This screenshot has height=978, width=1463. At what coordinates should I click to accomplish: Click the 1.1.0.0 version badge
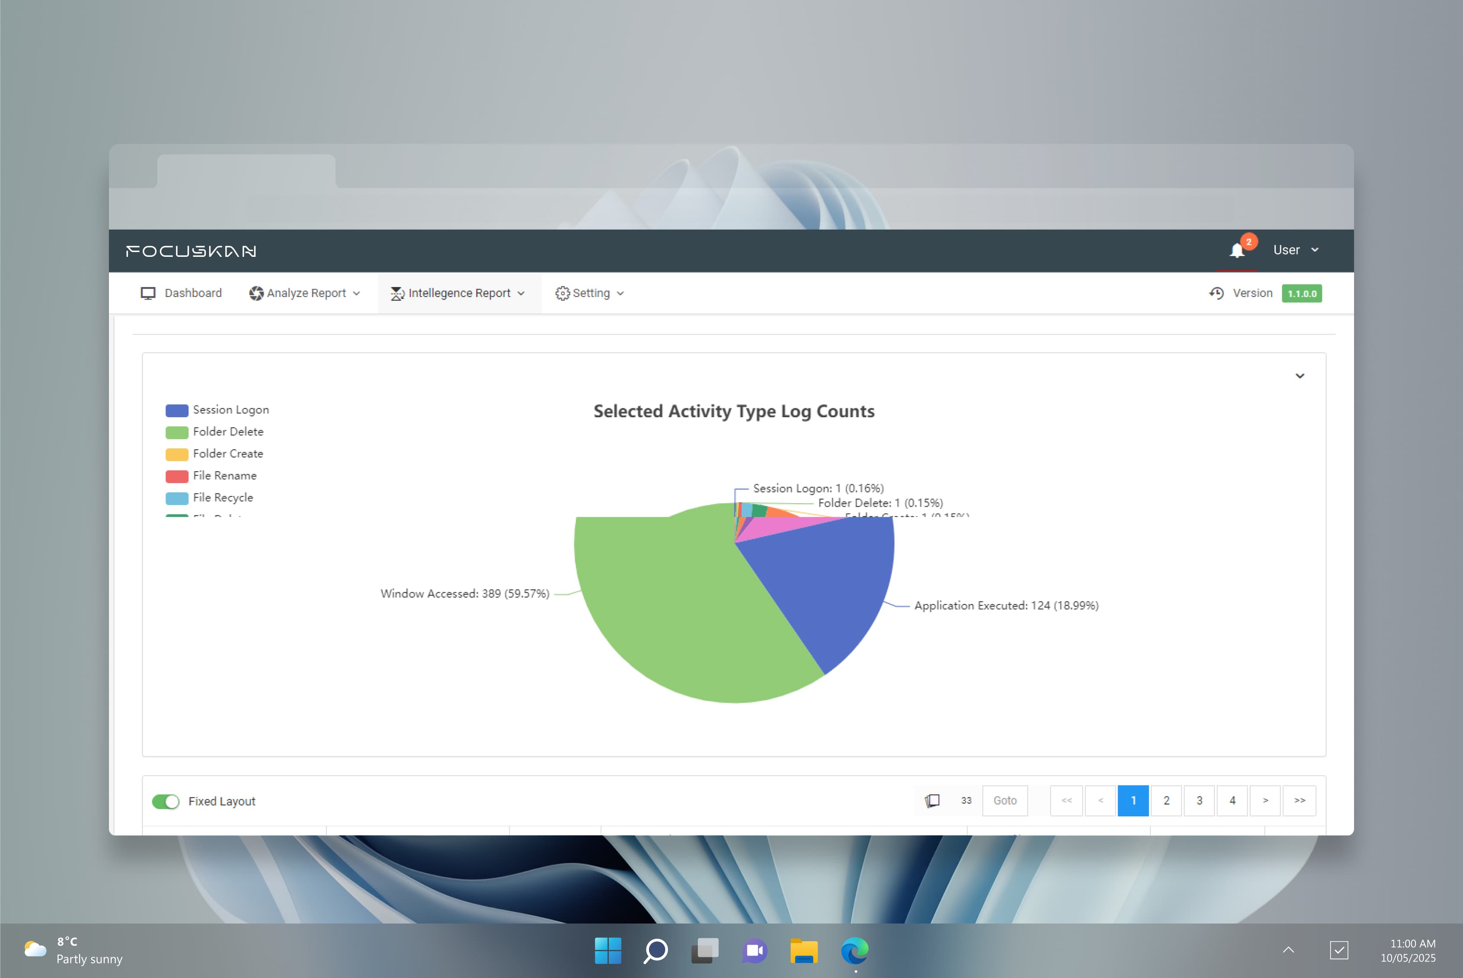tap(1301, 293)
